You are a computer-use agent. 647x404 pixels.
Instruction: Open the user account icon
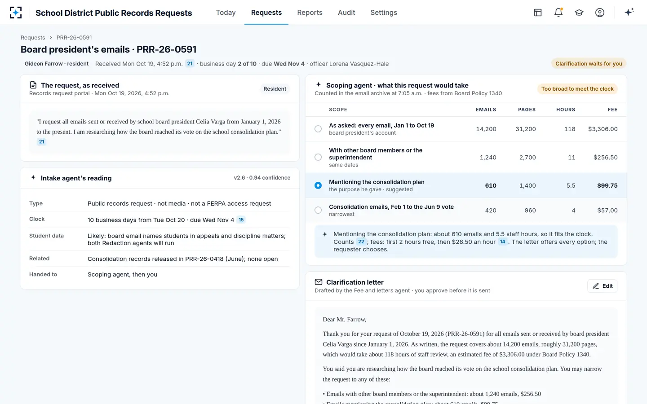600,13
